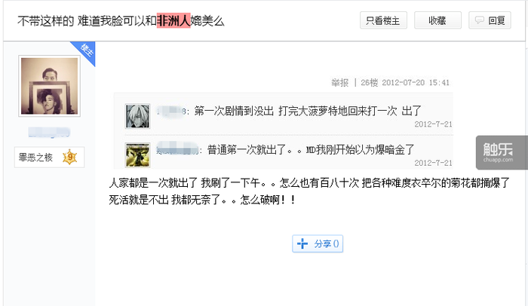Open the 罪恶之核 level badge

pyautogui.click(x=49, y=158)
